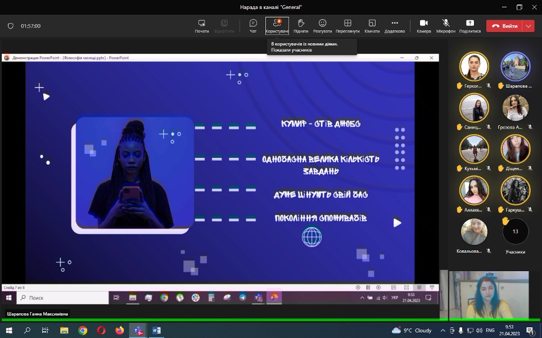Click the raised-hand icon beside Кузьмі...
542x338 pixels.
coord(459,168)
